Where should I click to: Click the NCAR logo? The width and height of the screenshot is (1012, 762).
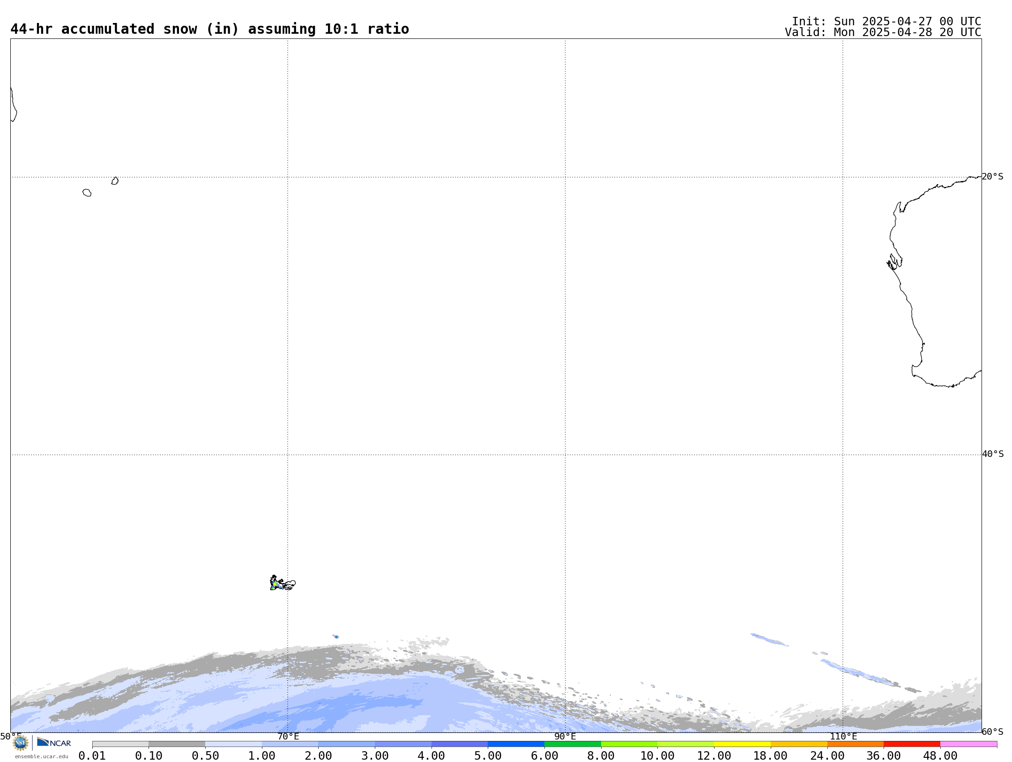click(54, 742)
